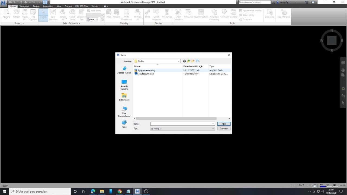Open Chrome from the Windows taskbar
The image size is (347, 195).
120,191
